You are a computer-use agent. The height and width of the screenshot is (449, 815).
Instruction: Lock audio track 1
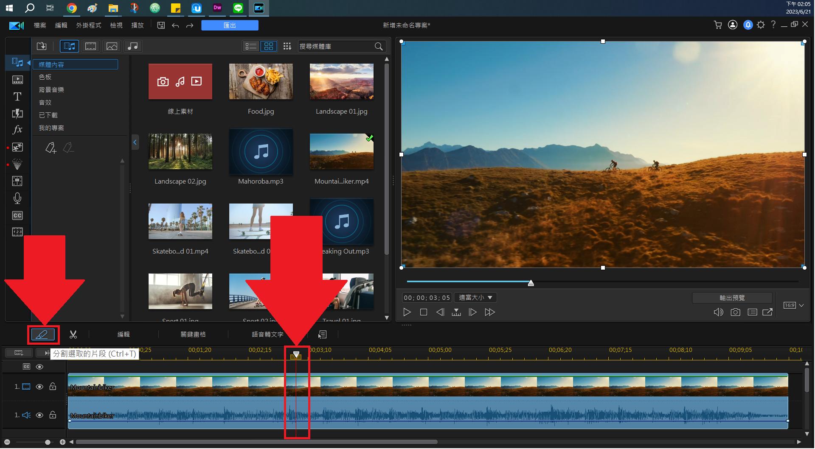53,415
